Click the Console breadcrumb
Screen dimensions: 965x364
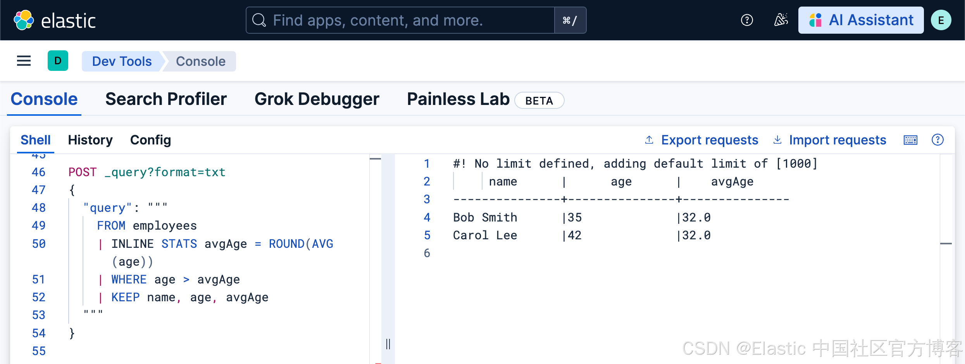tap(200, 61)
